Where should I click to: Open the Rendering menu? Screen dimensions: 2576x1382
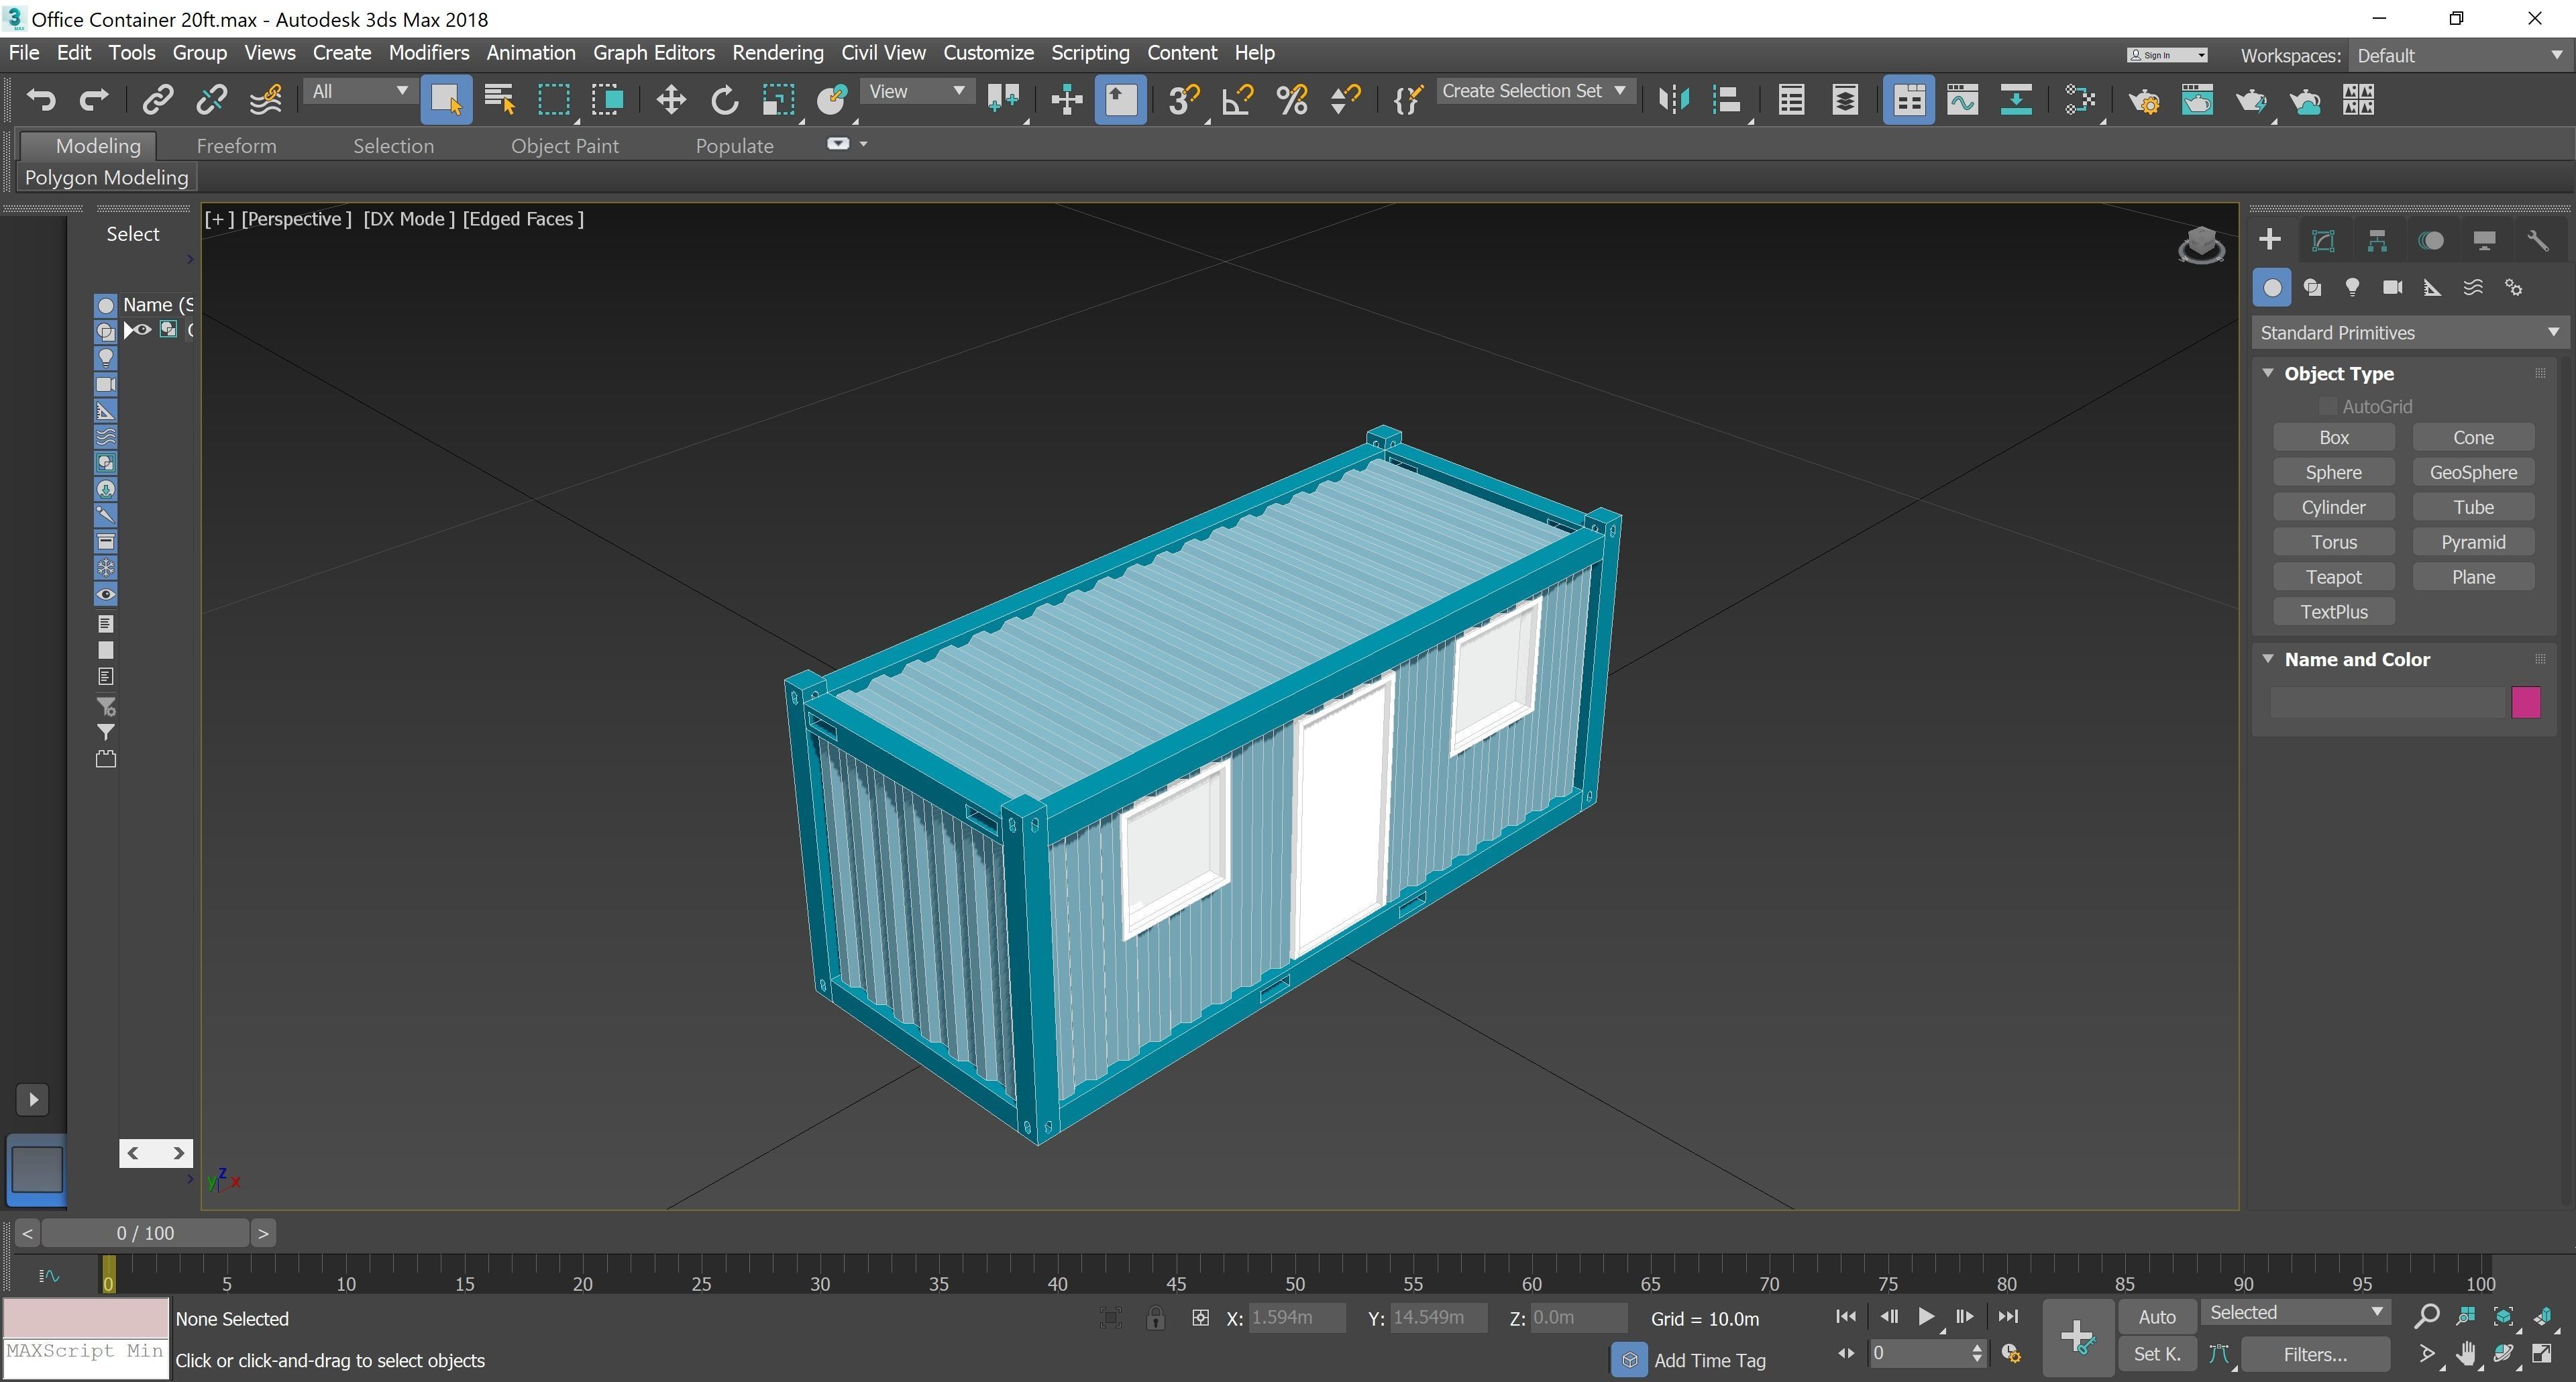point(777,53)
